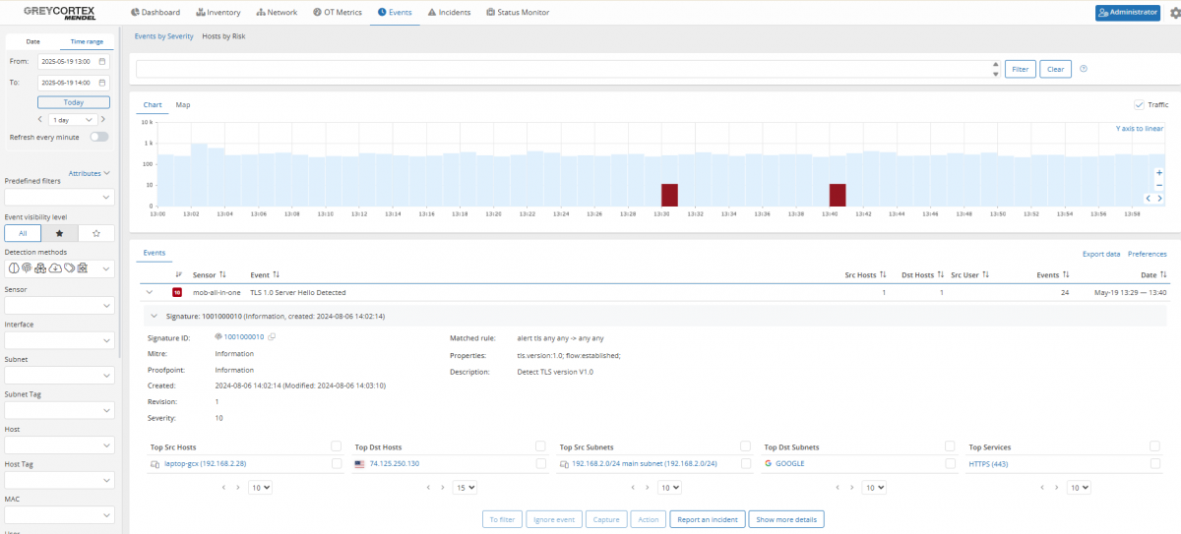Previous page of Top Dst Hosts
The height and width of the screenshot is (534, 1181).
click(428, 487)
